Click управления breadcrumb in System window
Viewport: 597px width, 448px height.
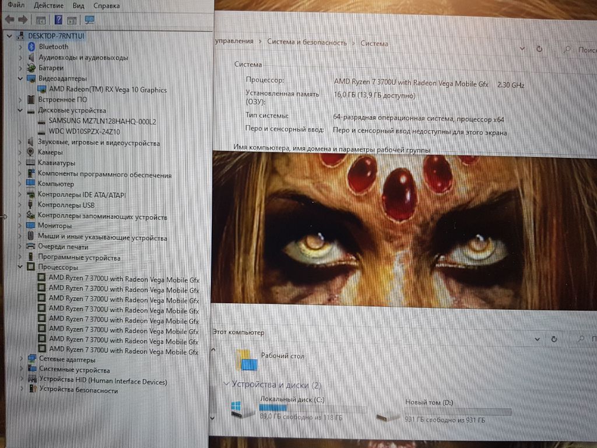[234, 41]
